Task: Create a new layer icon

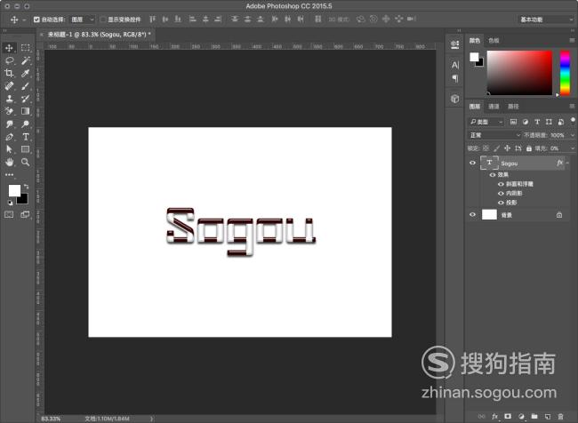Action: coord(548,417)
